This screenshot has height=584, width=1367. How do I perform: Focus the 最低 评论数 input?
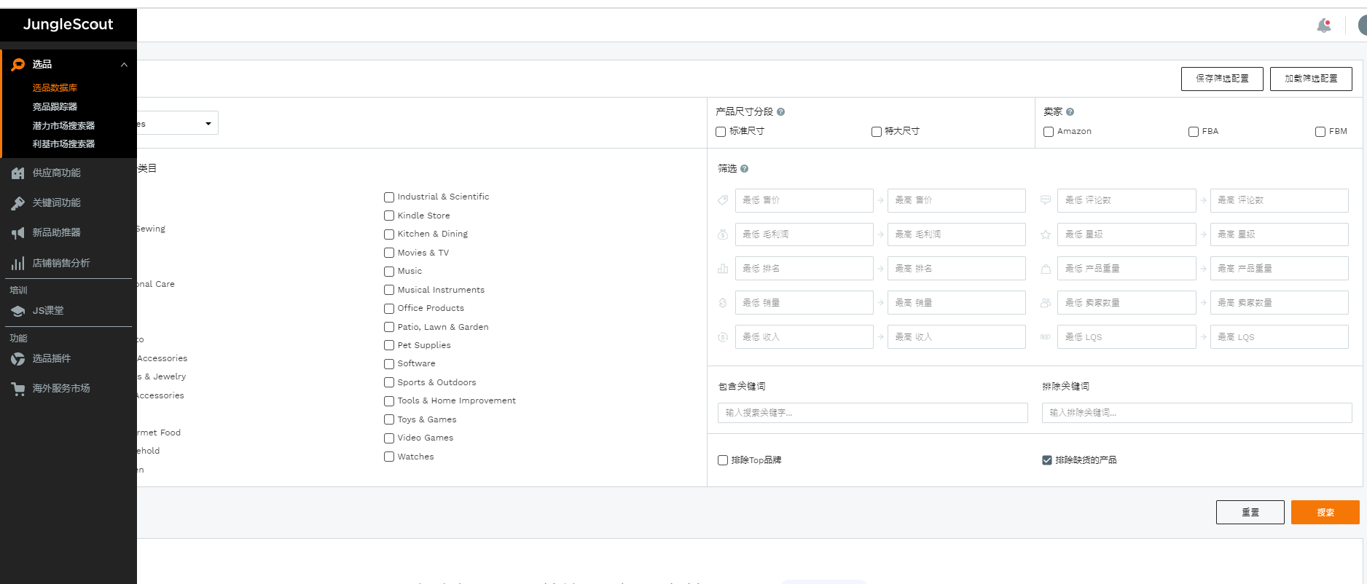[1127, 200]
